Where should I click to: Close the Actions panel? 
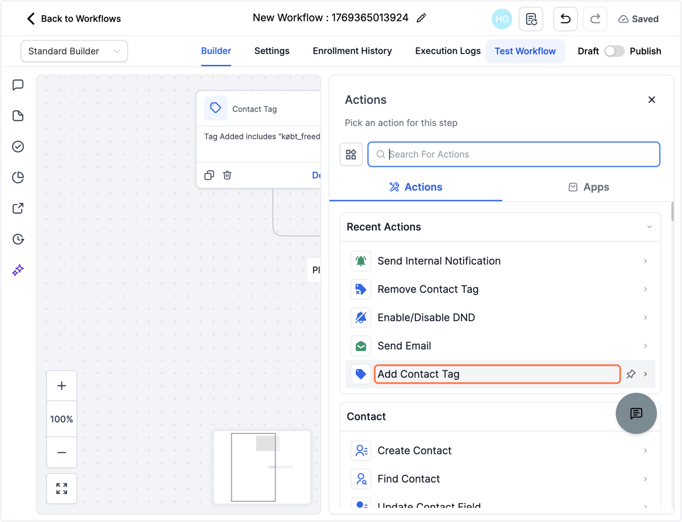click(x=652, y=100)
